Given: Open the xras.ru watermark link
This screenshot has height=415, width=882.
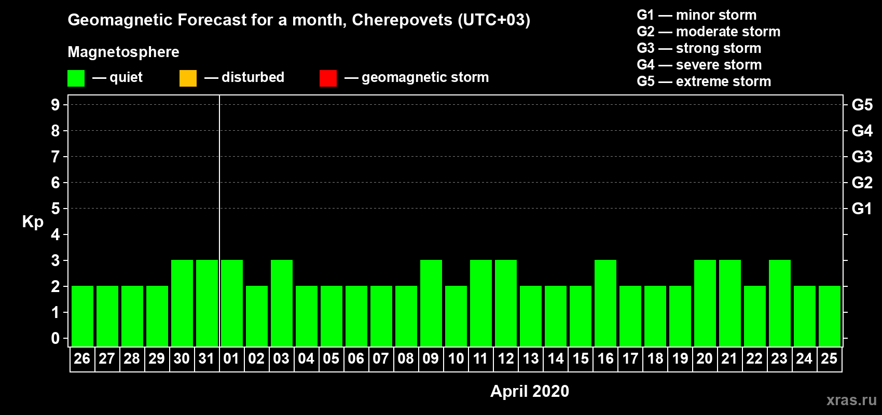Looking at the screenshot, I should [x=851, y=400].
